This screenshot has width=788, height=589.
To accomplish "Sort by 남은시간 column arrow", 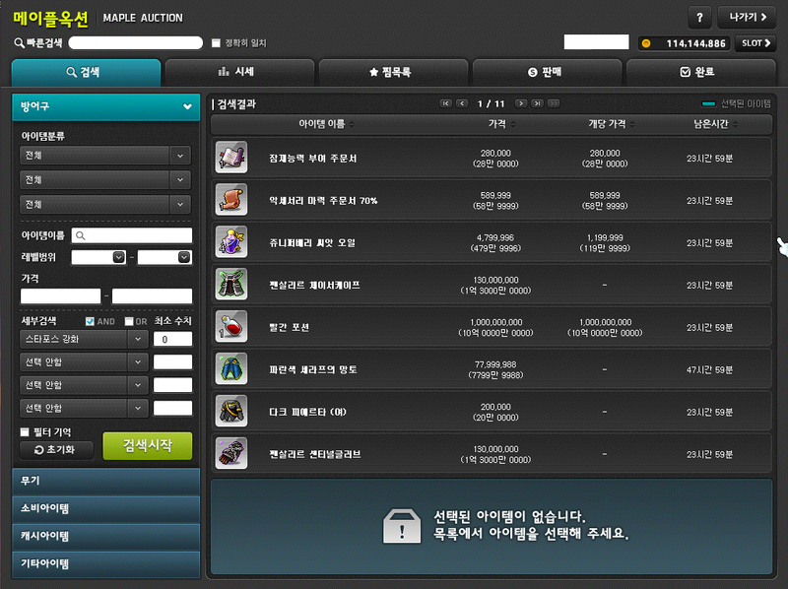I will pos(735,124).
